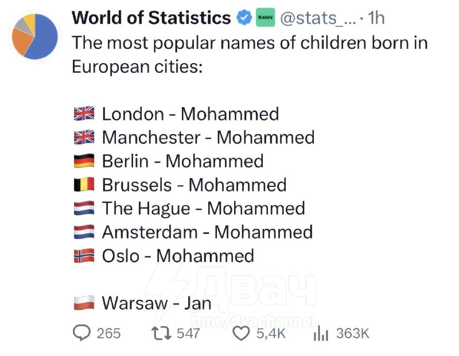
Task: Open World of Statistics profile name
Action: click(x=151, y=18)
